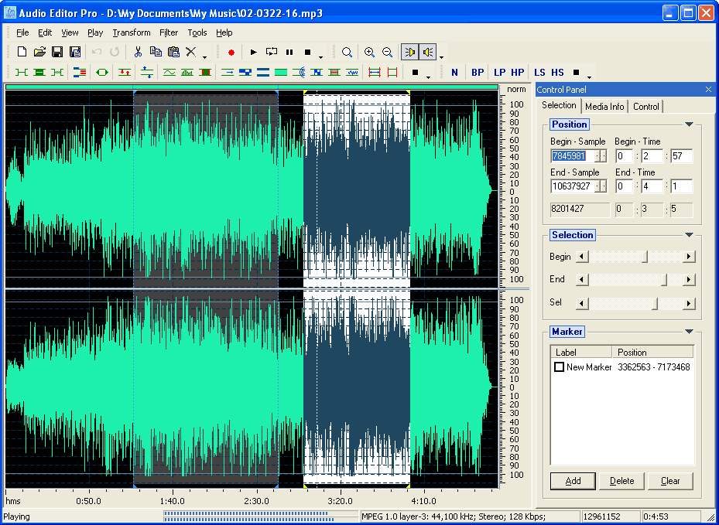Select the Cut scissors icon
The image size is (719, 525).
click(x=138, y=53)
